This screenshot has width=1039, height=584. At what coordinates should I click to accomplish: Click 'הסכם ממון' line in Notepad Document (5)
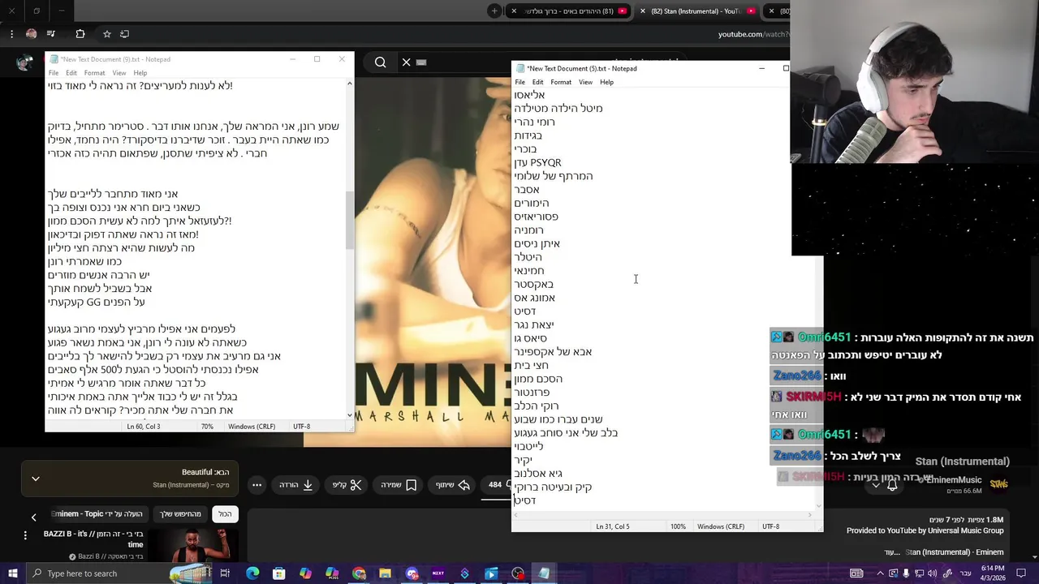tap(538, 379)
